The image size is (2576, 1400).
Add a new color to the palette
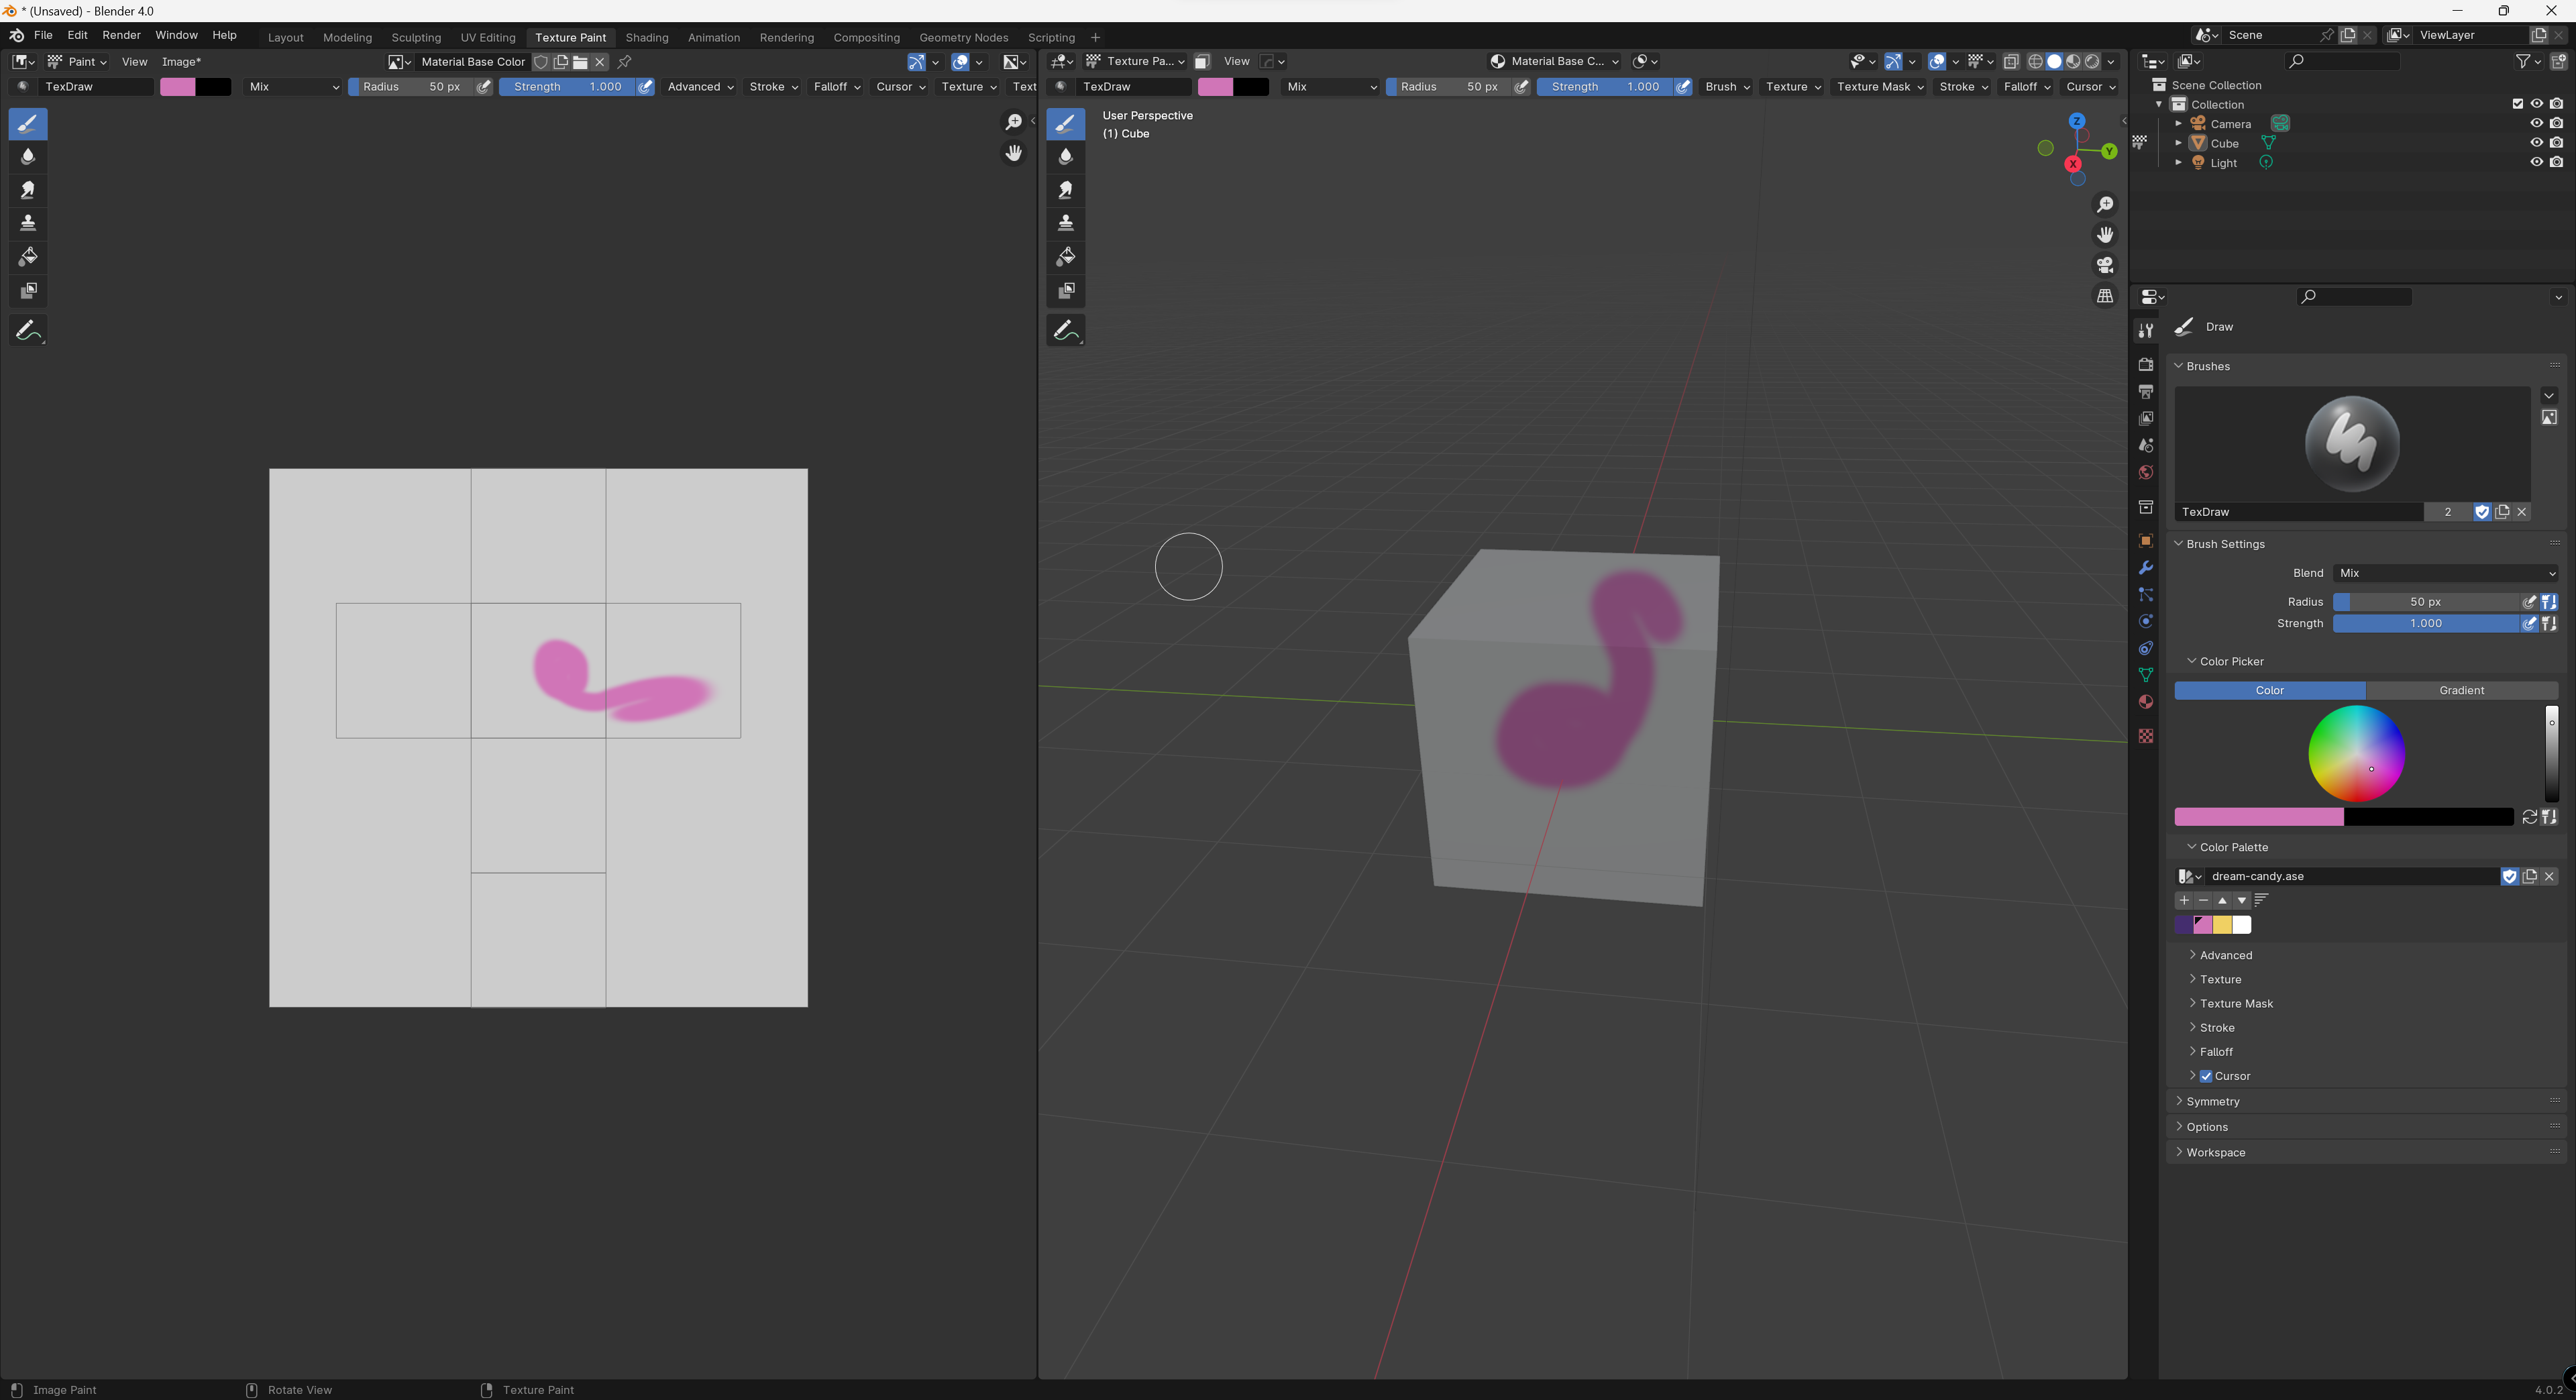click(2184, 900)
